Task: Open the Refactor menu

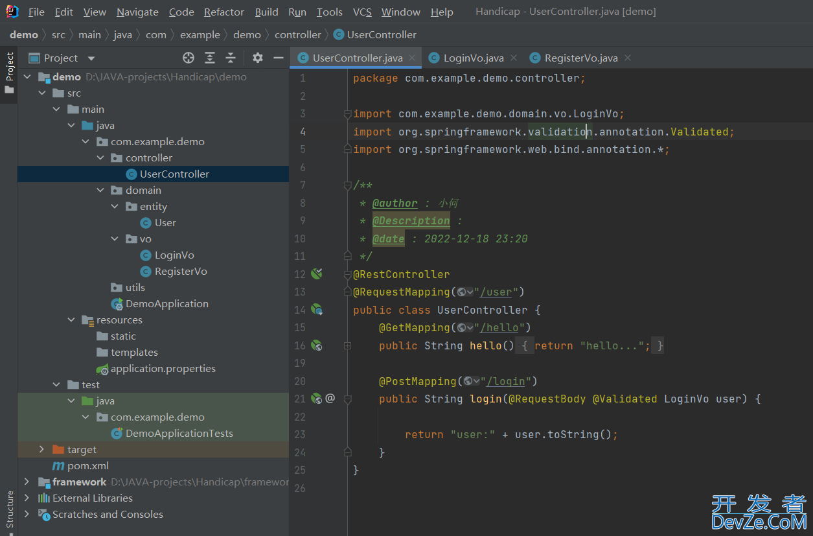Action: click(224, 12)
